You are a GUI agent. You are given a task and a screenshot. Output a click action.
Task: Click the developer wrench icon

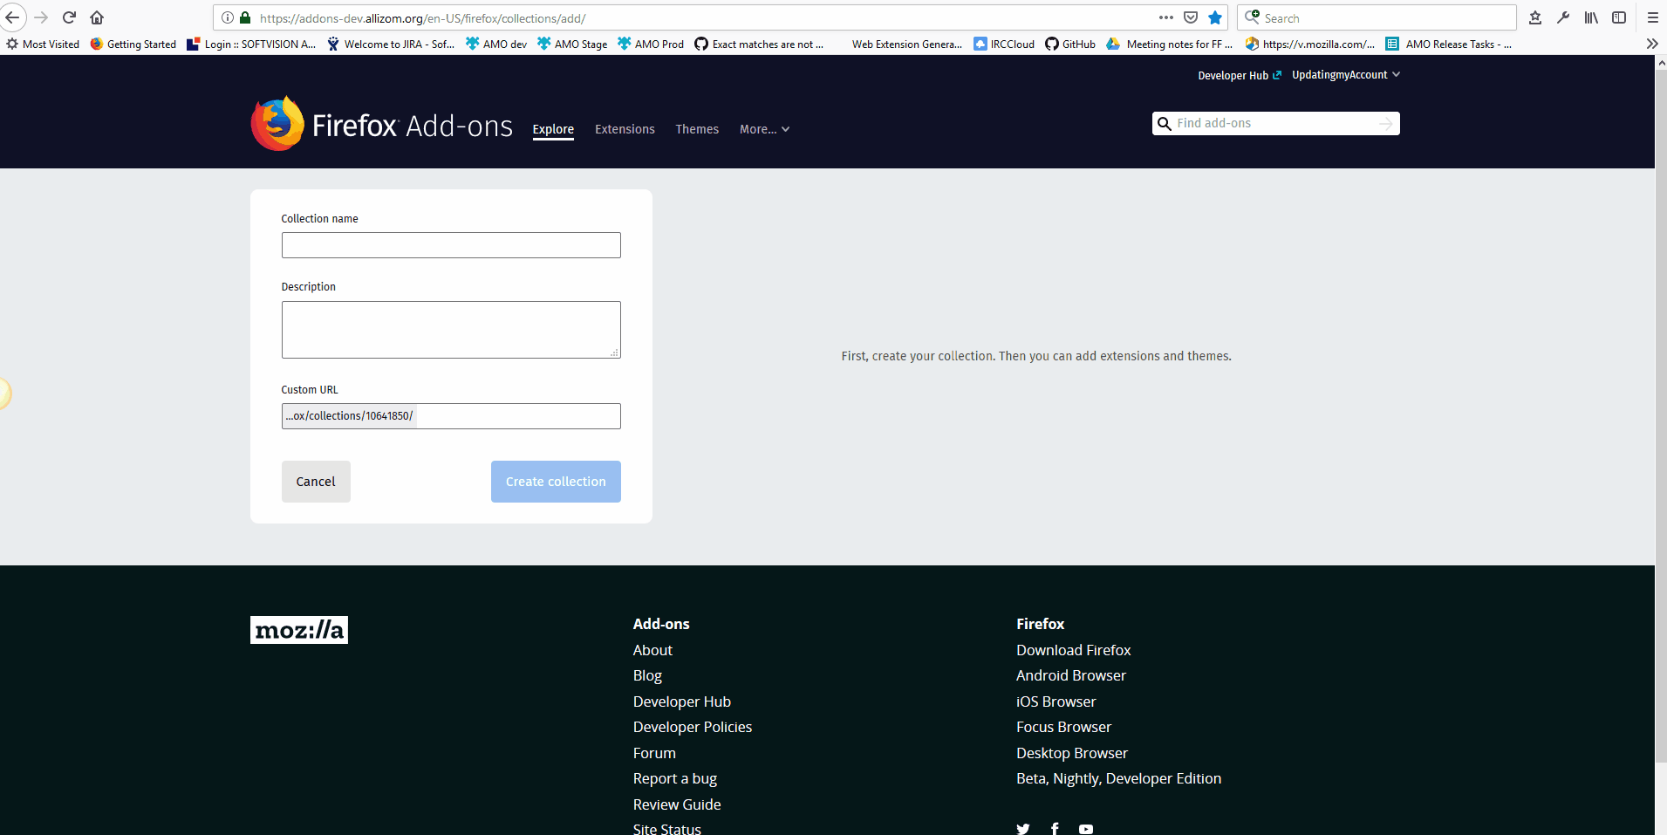pos(1563,17)
